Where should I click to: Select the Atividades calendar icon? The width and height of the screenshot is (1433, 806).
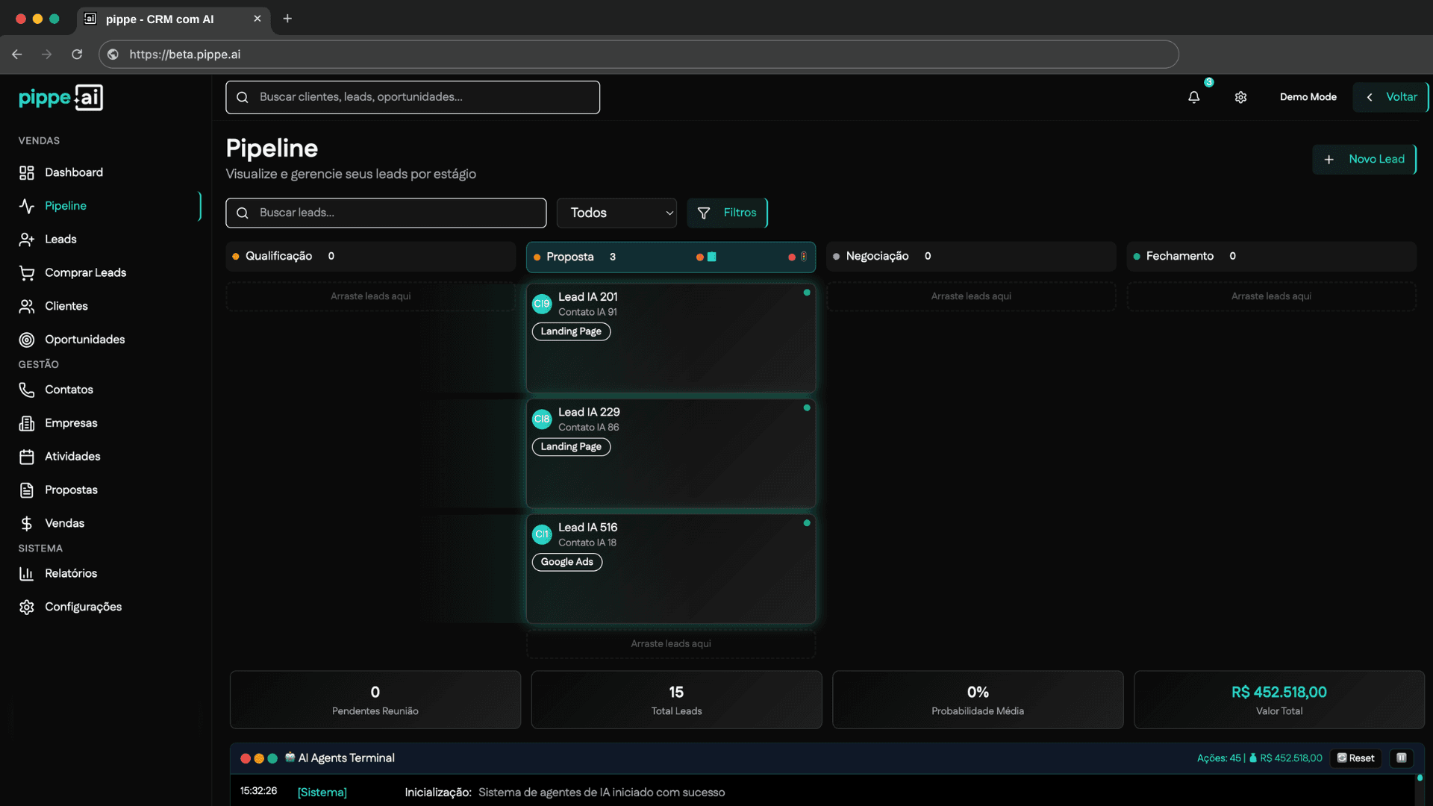27,456
